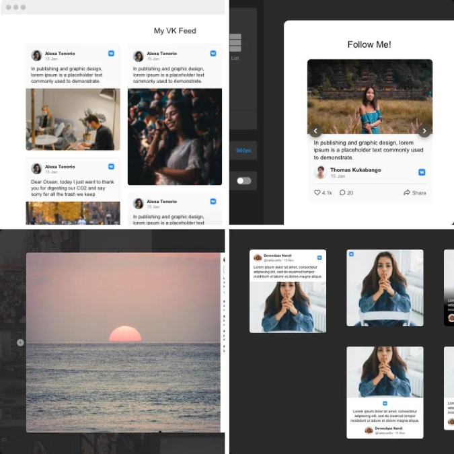The height and width of the screenshot is (454, 454).
Task: Open Alexa Tenorio's avatar on the Dear Ocean post
Action: pos(36,169)
